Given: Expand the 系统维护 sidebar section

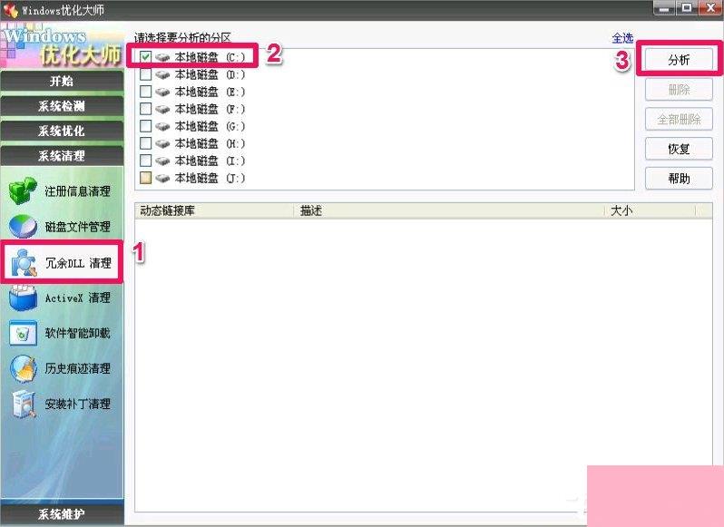Looking at the screenshot, I should [62, 514].
